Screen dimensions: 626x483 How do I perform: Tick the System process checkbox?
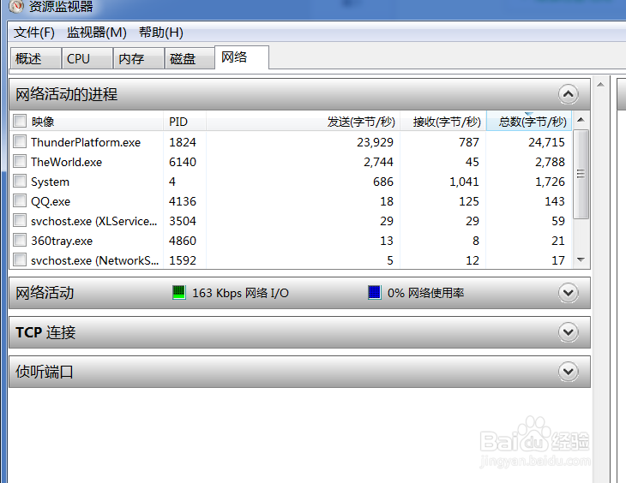(20, 181)
